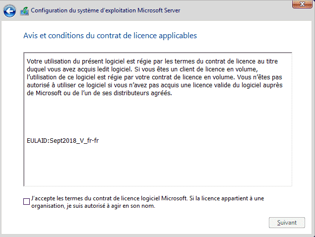Click the "J'accepte les termes" label text
The height and width of the screenshot is (237, 315).
coord(60,198)
